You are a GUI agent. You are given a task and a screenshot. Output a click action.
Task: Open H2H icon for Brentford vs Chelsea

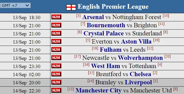point(56,74)
